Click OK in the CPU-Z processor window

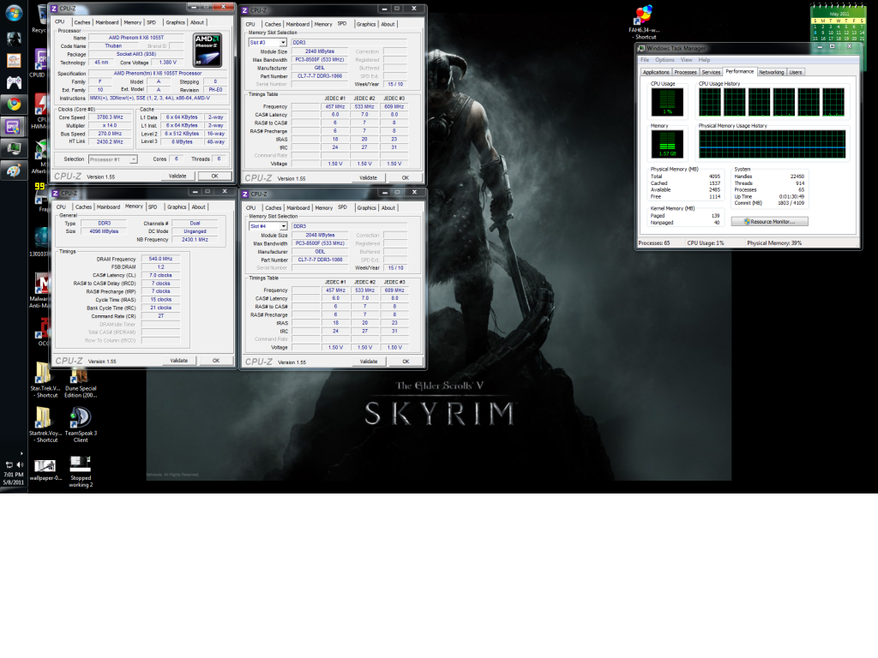(x=214, y=176)
